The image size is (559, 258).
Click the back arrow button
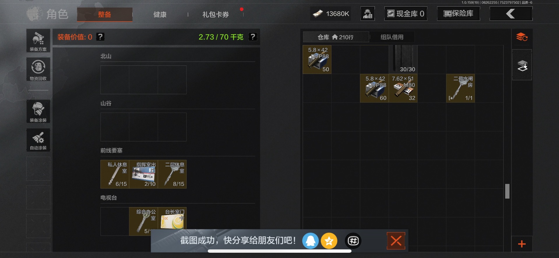tap(511, 14)
